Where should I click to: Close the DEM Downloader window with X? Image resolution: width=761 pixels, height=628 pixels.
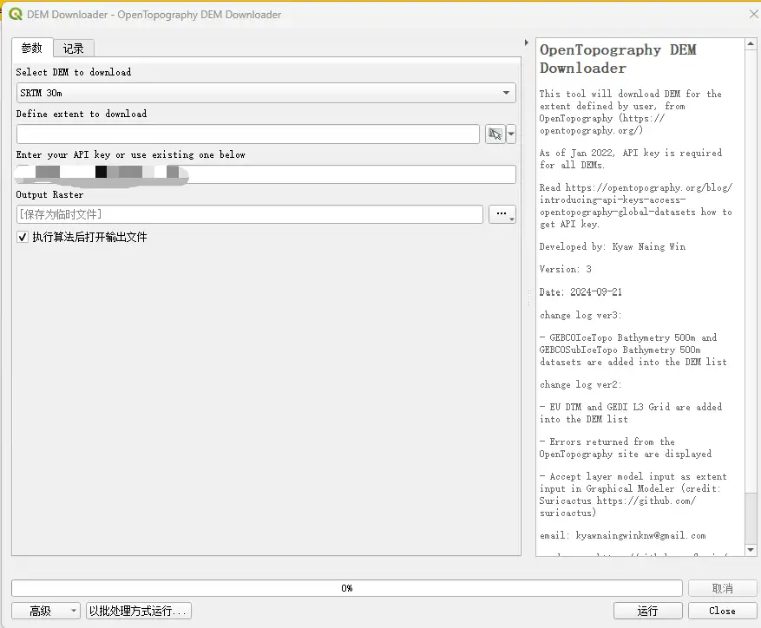pos(752,15)
